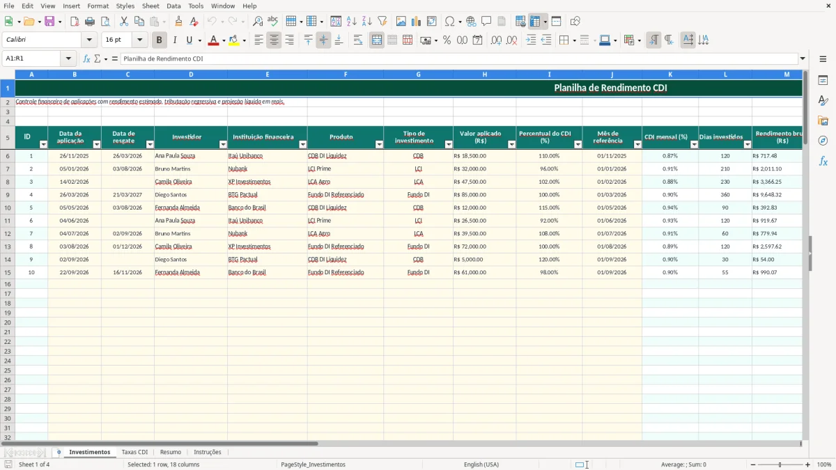Viewport: 836px width, 470px height.
Task: Open the sidebar Properties deck
Action: 823,80
